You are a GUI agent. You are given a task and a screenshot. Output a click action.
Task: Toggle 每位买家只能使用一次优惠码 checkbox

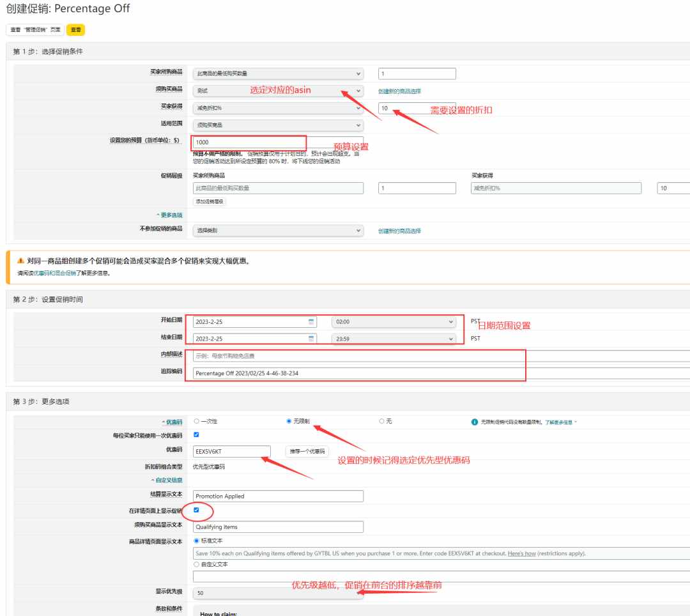(196, 435)
